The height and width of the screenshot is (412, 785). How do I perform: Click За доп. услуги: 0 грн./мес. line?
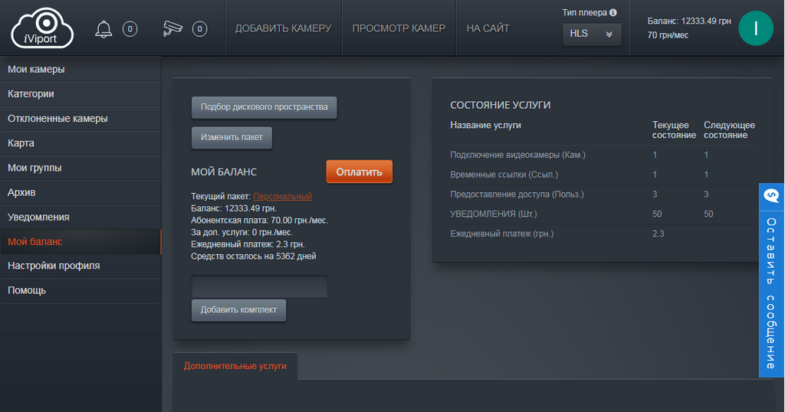241,233
